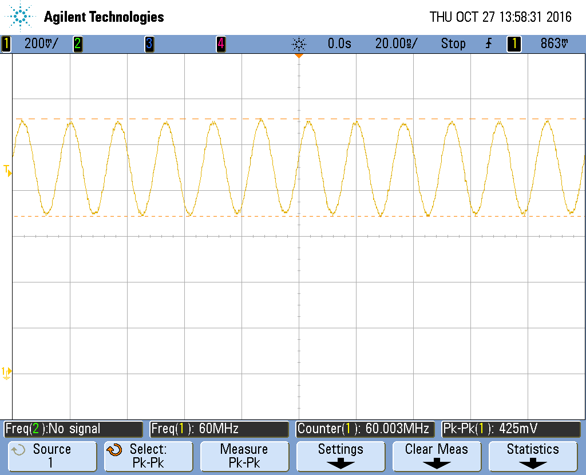
Task: Open the Statistics softkey menu
Action: 533,456
